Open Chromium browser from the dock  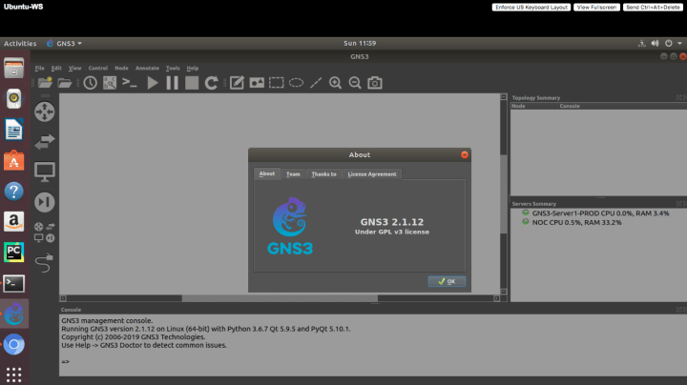click(x=14, y=345)
